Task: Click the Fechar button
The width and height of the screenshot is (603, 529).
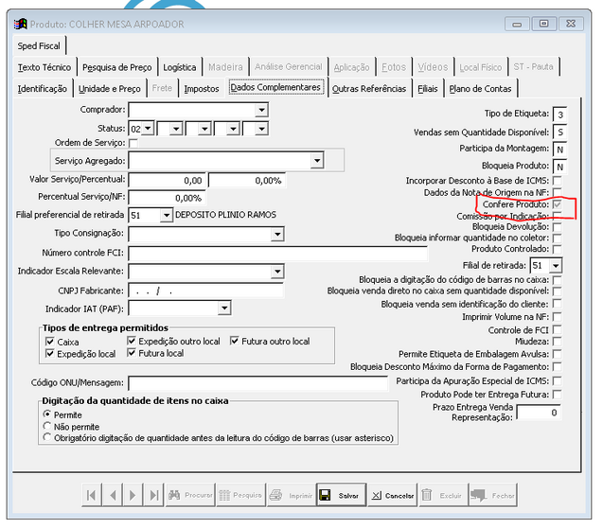Action: pos(493,495)
